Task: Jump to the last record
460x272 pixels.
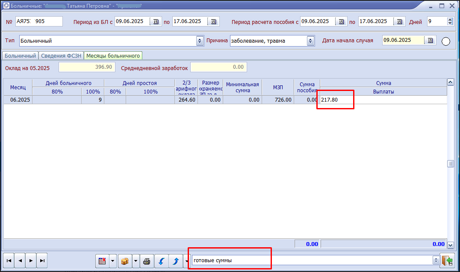Action: pyautogui.click(x=42, y=260)
